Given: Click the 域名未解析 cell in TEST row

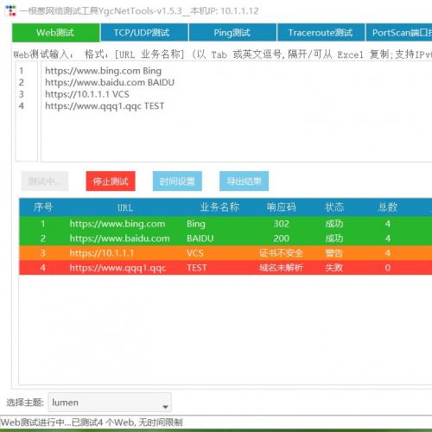Looking at the screenshot, I should point(281,268).
